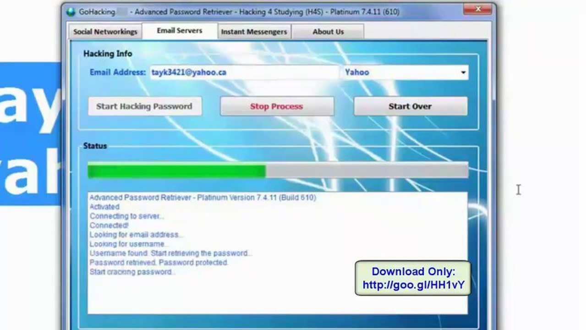The height and width of the screenshot is (330, 586).
Task: Switch to the Social Networkings tab
Action: (x=105, y=32)
